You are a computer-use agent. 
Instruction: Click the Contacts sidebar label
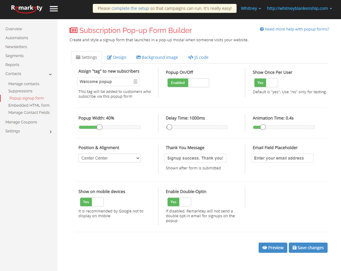pyautogui.click(x=13, y=74)
